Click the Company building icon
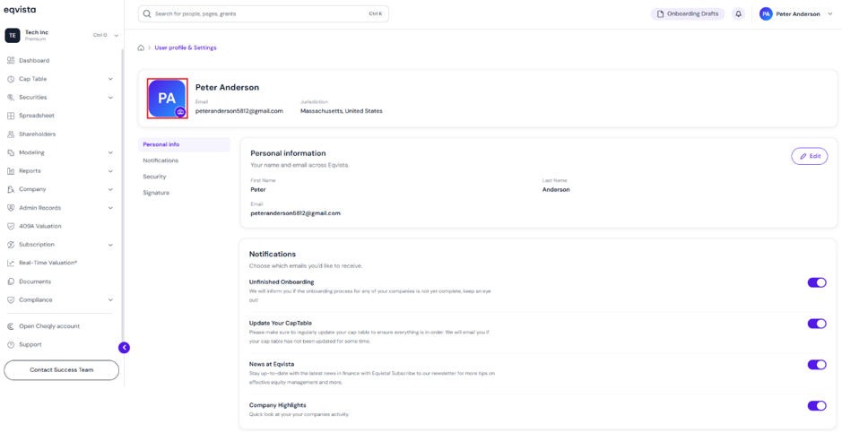The height and width of the screenshot is (433, 842). click(x=11, y=189)
